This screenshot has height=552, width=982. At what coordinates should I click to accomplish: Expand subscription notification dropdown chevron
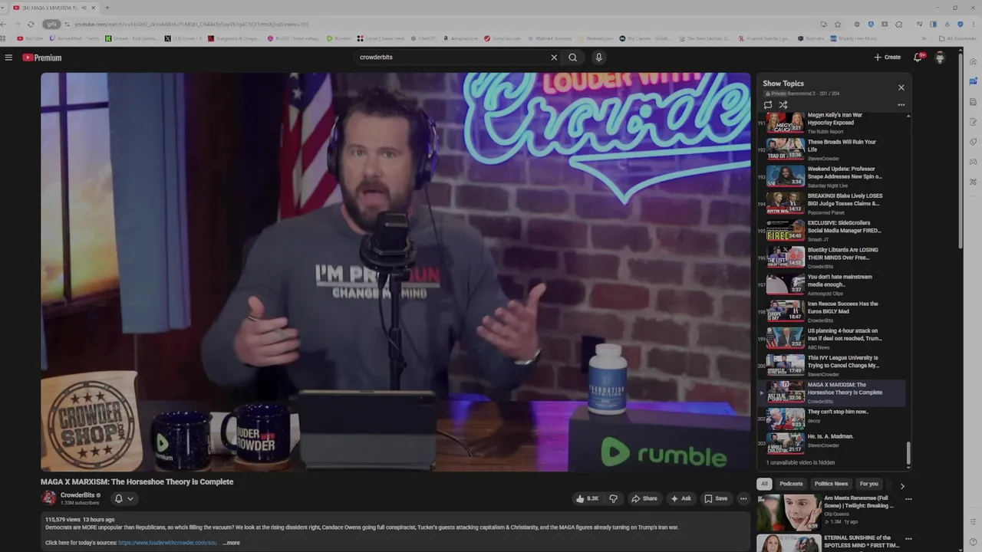click(130, 498)
